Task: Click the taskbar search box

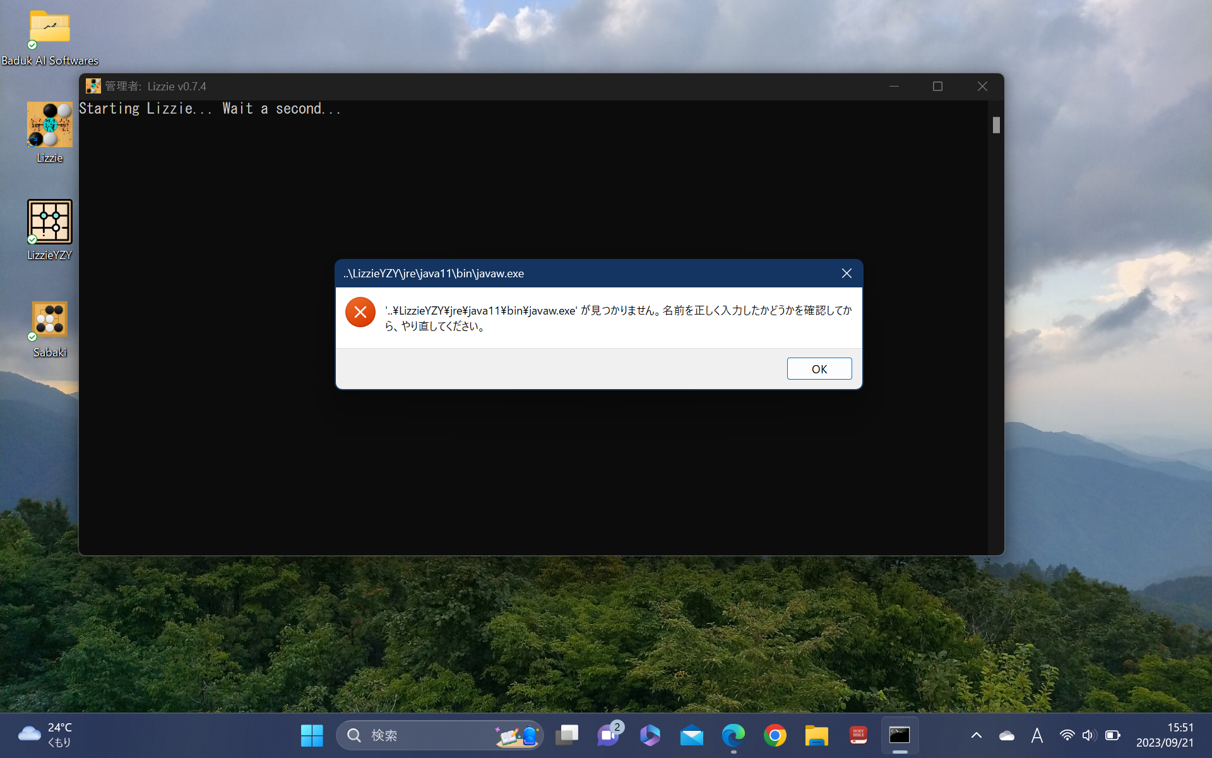Action: [x=439, y=735]
